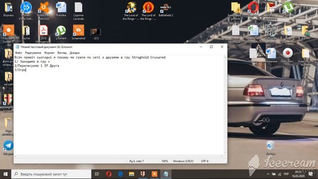Select the Admin folder icon
Viewport: 318px width, 179px height.
[x=306, y=32]
